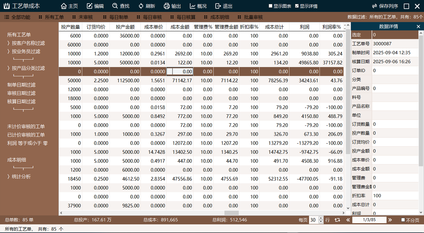Increase the 每页 page size stepper
Screen dimensions: 424x233
321,218
